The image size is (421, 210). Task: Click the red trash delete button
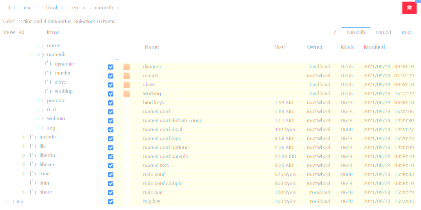pyautogui.click(x=409, y=8)
